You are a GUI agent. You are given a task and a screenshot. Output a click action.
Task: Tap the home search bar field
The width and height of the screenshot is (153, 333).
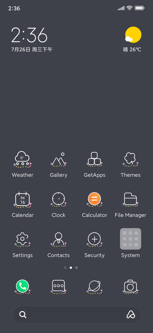(x=77, y=314)
